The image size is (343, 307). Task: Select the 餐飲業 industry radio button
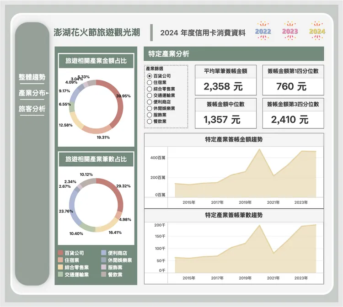pyautogui.click(x=150, y=121)
